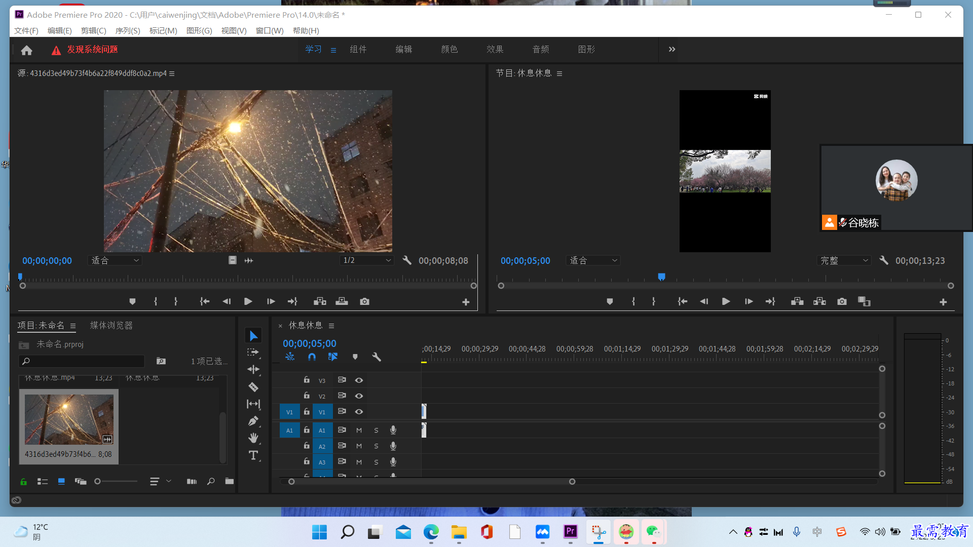Export frame from program monitor camera icon
Viewport: 973px width, 547px height.
click(x=842, y=301)
